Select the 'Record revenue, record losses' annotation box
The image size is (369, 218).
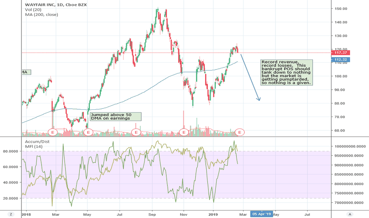[x=287, y=73]
